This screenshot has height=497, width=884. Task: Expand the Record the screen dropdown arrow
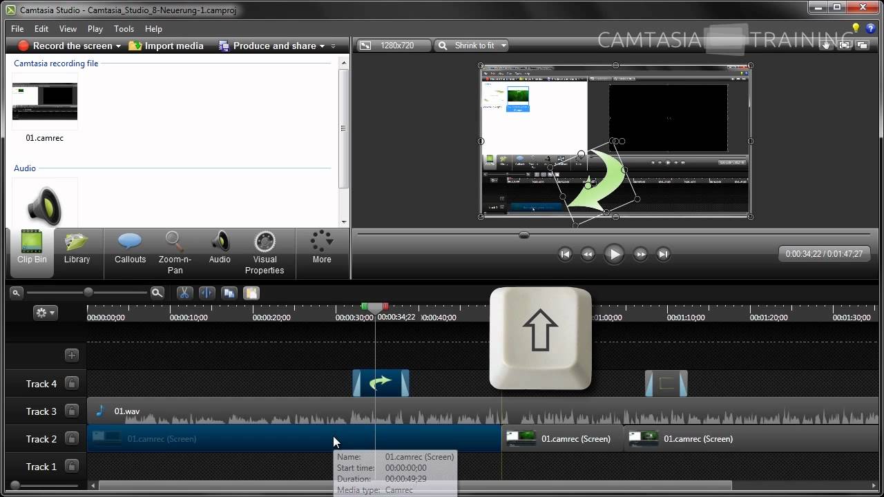pos(119,46)
